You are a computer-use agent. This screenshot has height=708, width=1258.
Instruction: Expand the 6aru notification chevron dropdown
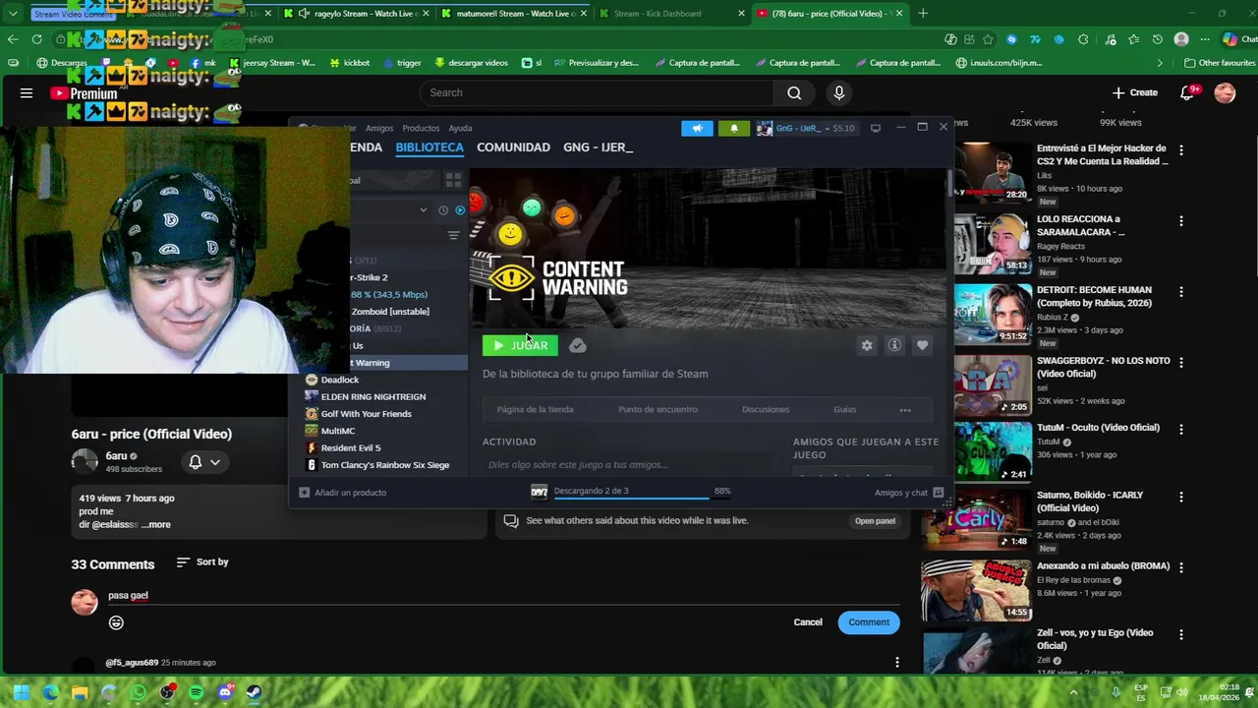point(215,461)
